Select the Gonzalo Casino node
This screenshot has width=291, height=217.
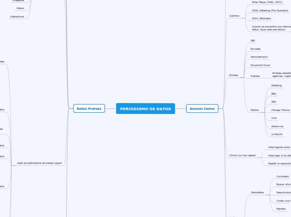[202, 108]
